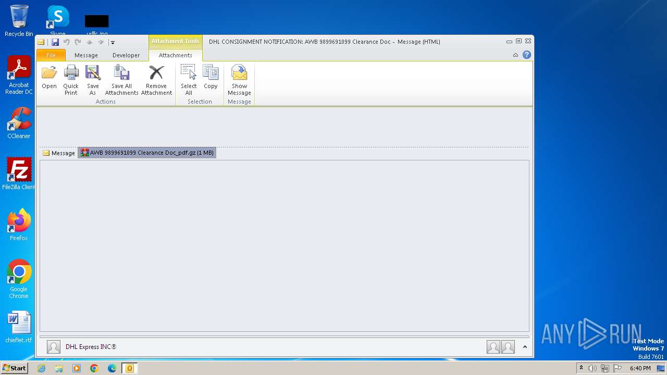Switch to the Developer ribbon tab
Image resolution: width=667 pixels, height=375 pixels.
[126, 55]
